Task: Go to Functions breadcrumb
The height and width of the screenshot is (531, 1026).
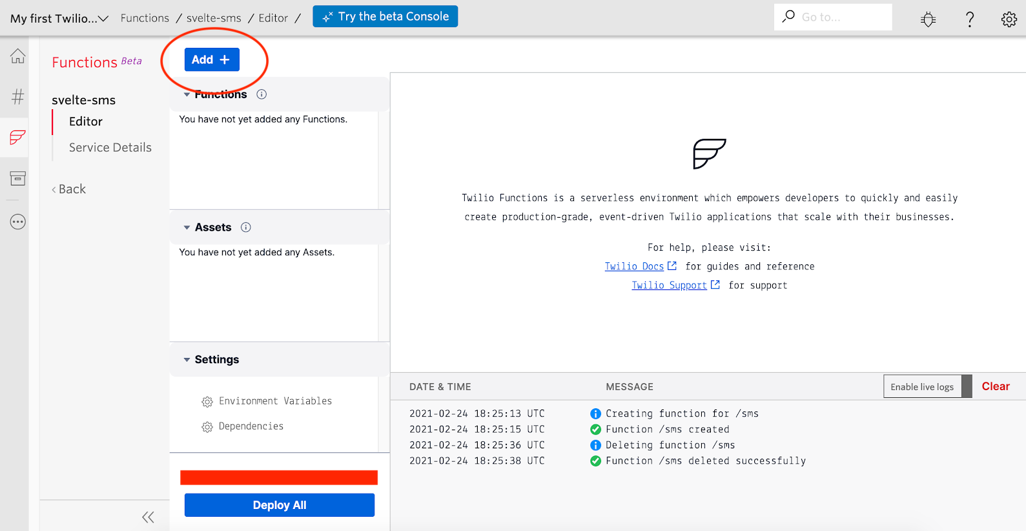Action: point(145,18)
